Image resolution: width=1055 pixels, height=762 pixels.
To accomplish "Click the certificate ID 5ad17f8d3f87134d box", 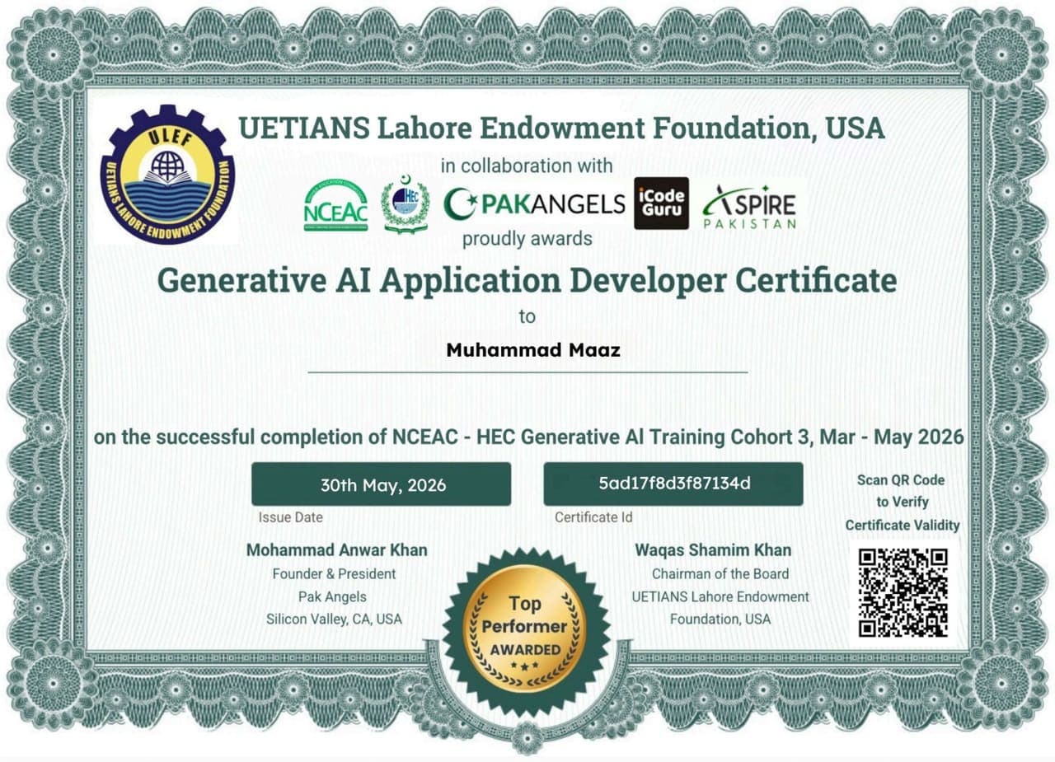I will 673,484.
